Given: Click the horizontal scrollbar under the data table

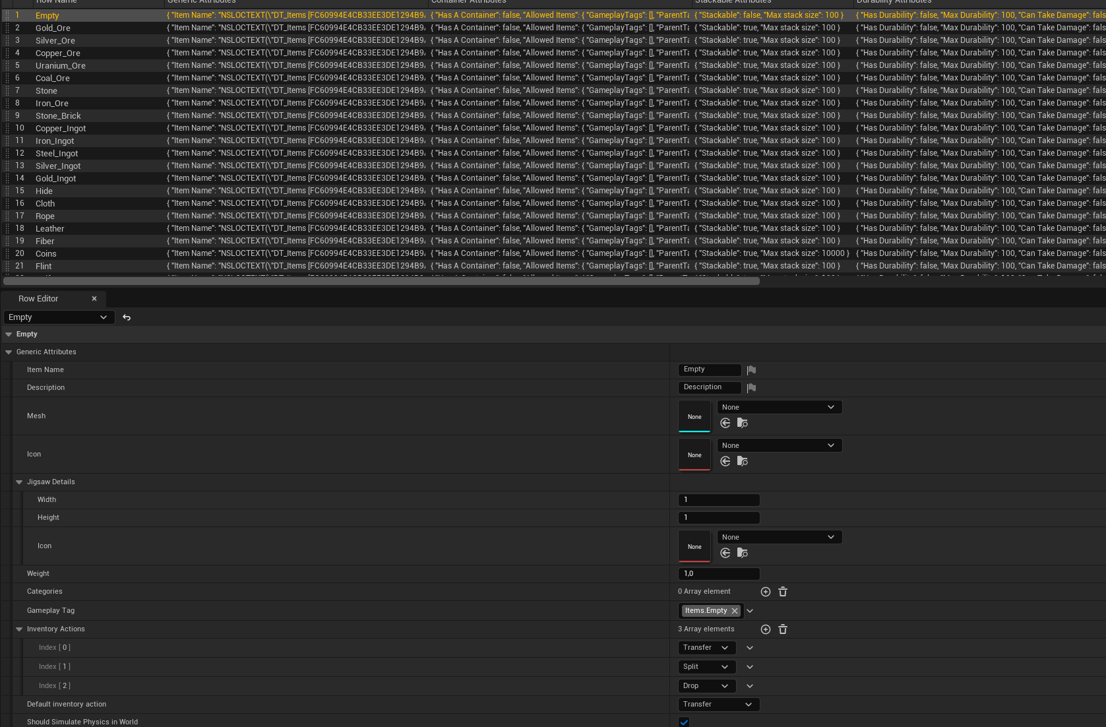Looking at the screenshot, I should click(x=381, y=281).
